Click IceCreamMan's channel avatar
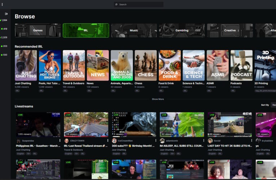Viewport: 276px width, 180px height. [114, 141]
